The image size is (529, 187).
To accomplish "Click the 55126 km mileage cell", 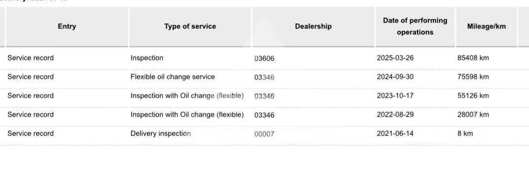I will [x=473, y=95].
